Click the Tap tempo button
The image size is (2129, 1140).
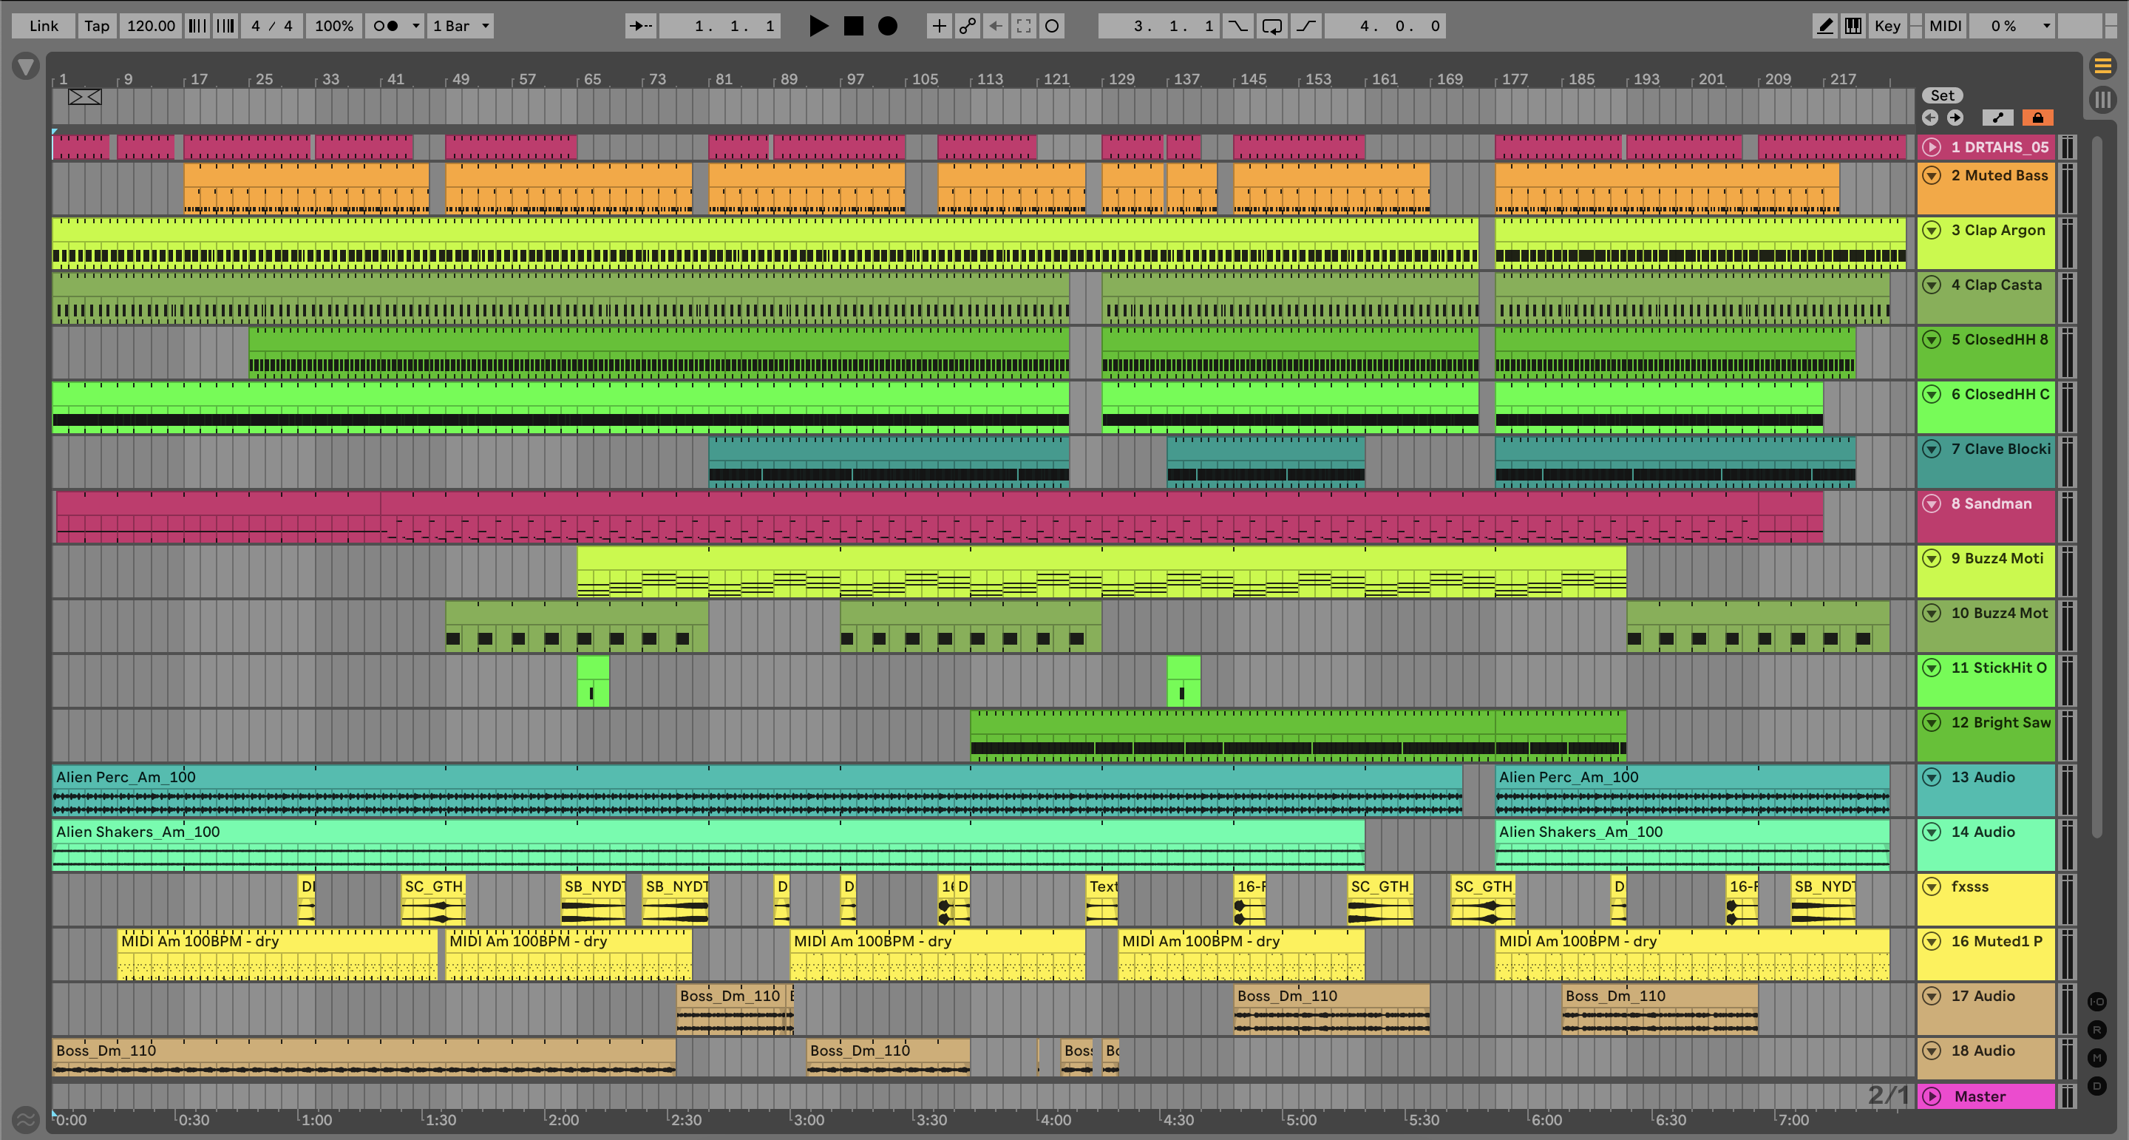pyautogui.click(x=97, y=26)
